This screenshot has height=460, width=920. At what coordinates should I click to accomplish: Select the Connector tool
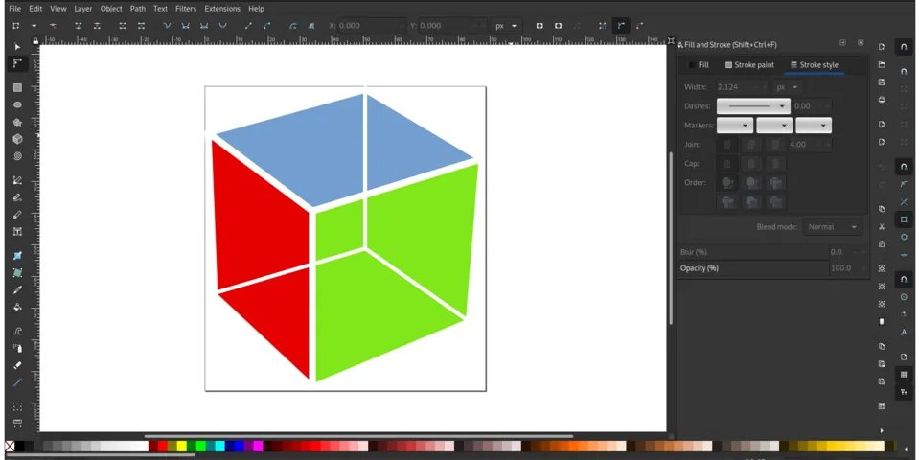[x=17, y=382]
